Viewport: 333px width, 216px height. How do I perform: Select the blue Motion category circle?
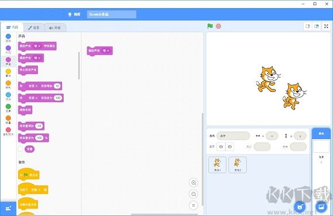[8, 36]
